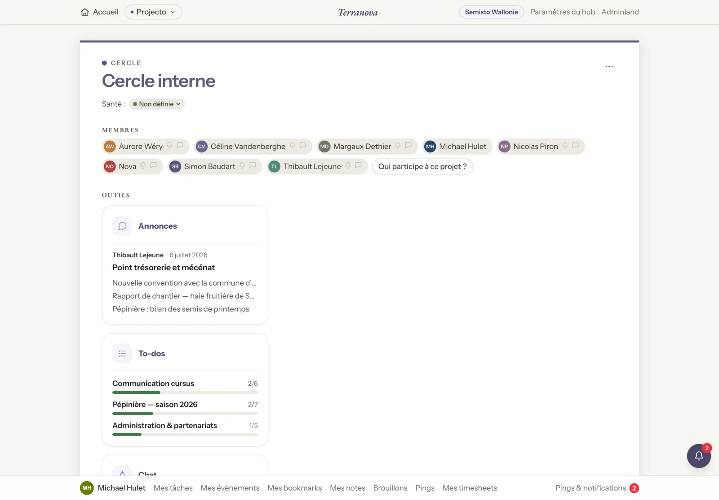Toggle notifications bell for Thibault Lejeune
Screen dimensions: 719x500
[x=348, y=165]
